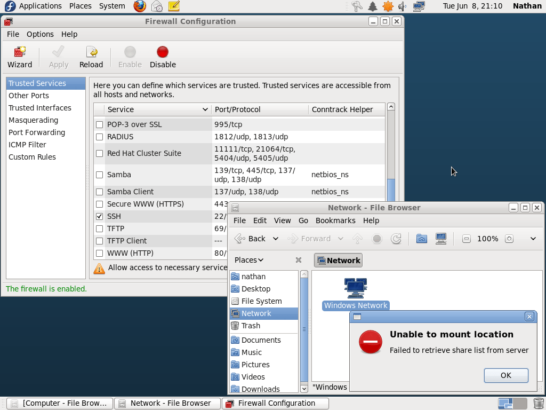Viewport: 546px width, 410px height.
Task: Uncheck the SSH trusted service
Action: click(99, 216)
